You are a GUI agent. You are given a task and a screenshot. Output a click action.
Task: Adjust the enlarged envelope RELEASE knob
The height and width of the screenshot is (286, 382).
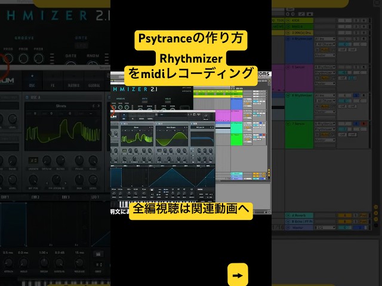coord(79,263)
